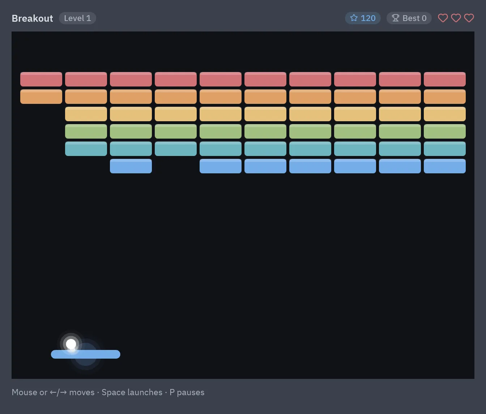486x414 pixels.
Task: Click the white ball above the paddle
Action: coord(71,344)
